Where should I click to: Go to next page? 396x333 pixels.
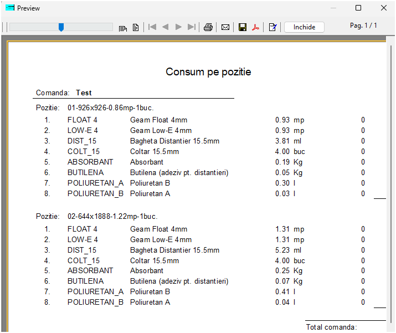point(178,27)
